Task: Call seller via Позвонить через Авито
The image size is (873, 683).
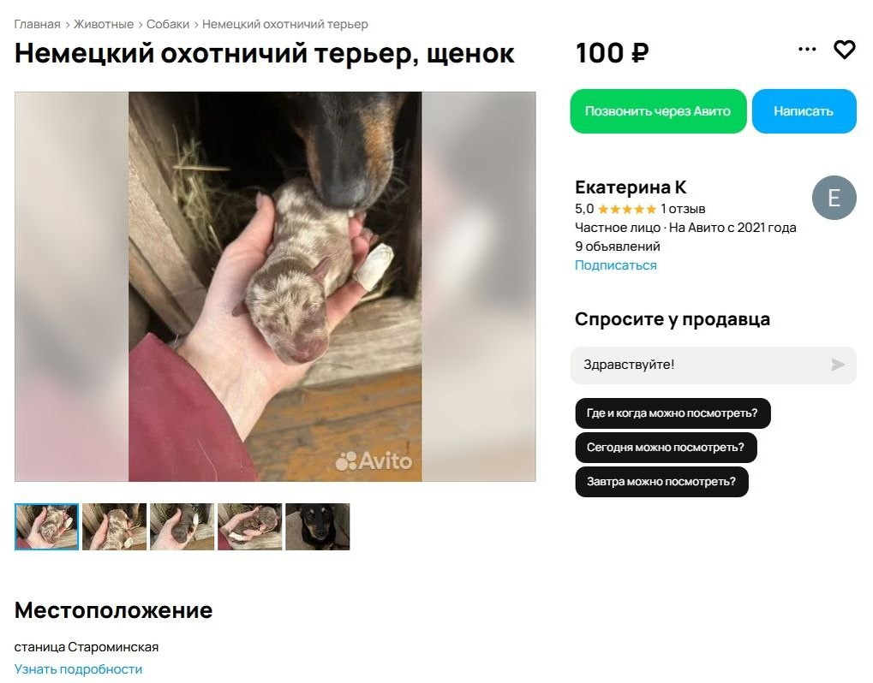Action: 657,111
